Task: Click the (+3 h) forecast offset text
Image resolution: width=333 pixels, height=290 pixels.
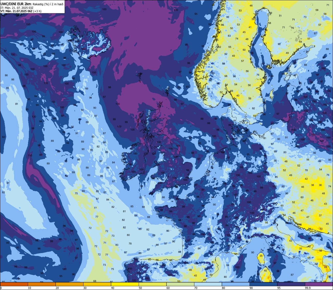Action: click(x=37, y=11)
